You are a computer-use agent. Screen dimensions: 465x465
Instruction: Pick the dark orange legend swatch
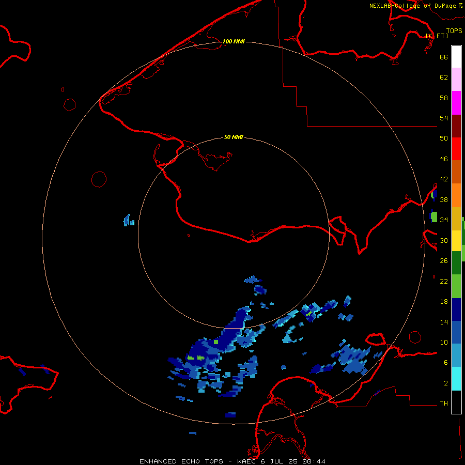[456, 172]
